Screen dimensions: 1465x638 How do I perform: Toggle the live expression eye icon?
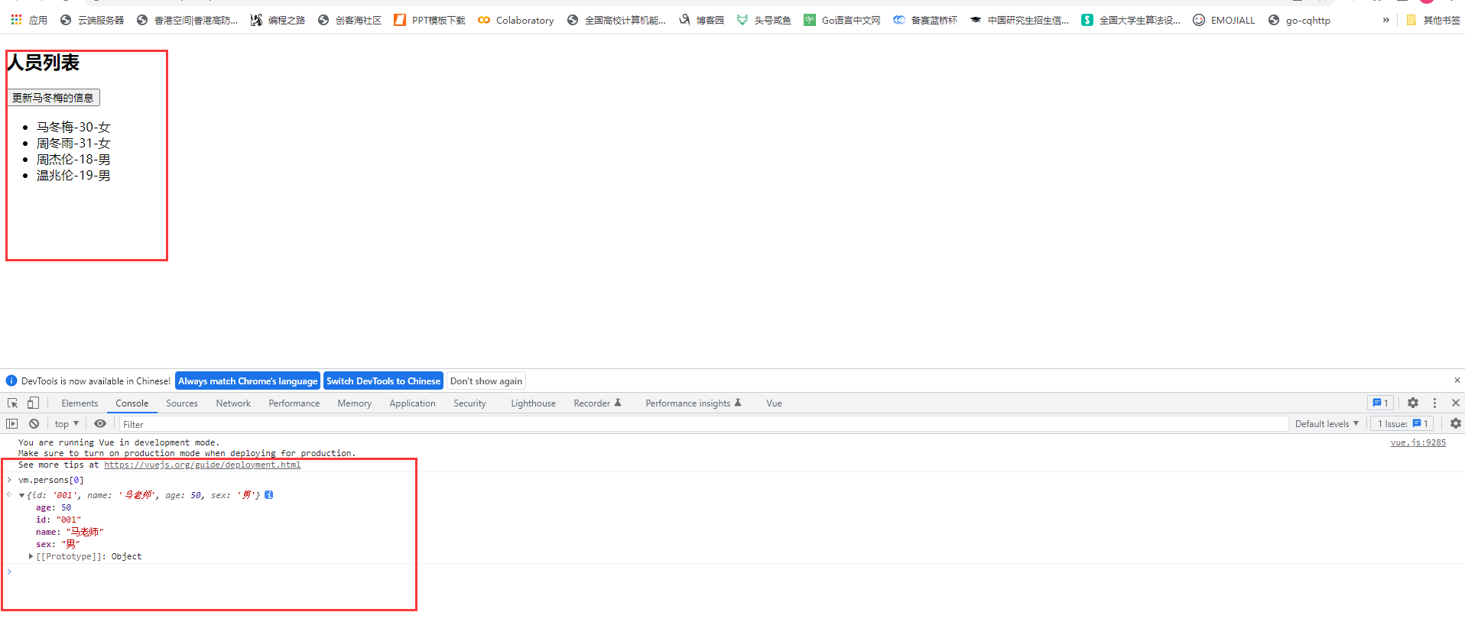point(100,423)
